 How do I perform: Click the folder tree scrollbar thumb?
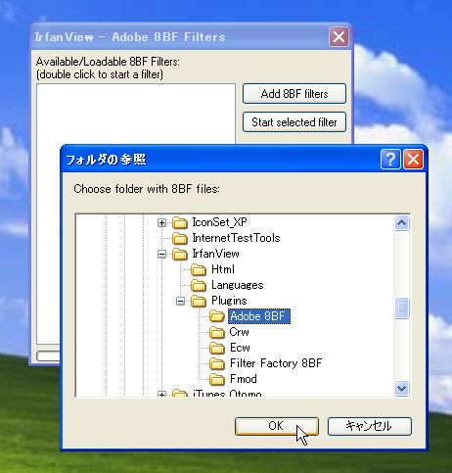pyautogui.click(x=401, y=307)
